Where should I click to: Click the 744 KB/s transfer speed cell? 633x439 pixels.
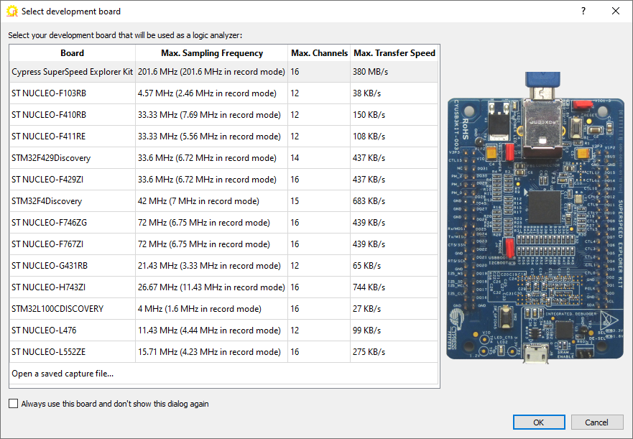tap(394, 287)
